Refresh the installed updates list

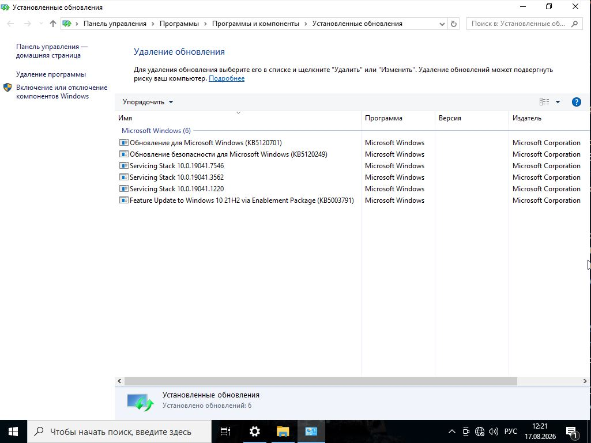(454, 24)
